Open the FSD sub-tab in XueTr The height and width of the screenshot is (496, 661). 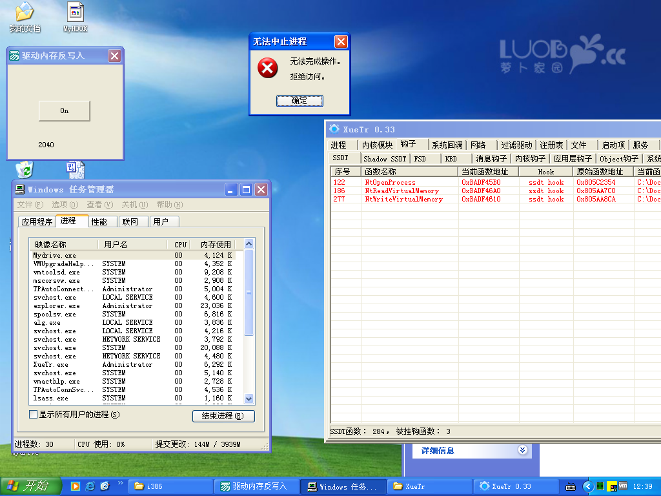pos(426,159)
